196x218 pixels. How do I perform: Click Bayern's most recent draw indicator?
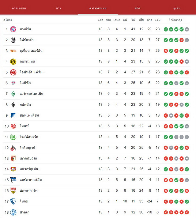tap(187, 29)
